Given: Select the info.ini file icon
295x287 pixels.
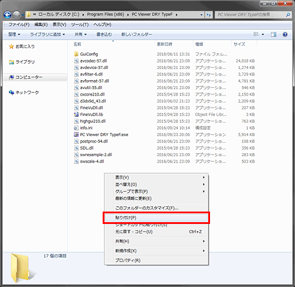Looking at the screenshot, I should (x=76, y=128).
